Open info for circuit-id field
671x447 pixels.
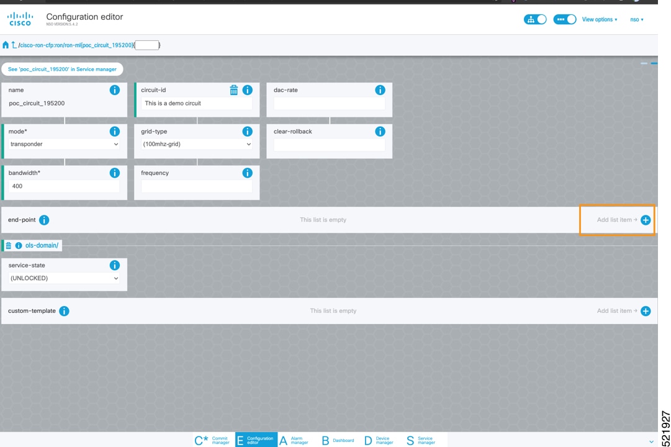click(247, 90)
